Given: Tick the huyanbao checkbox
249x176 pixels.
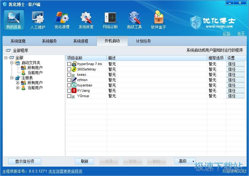Looking at the screenshot, I should pos(69,85).
